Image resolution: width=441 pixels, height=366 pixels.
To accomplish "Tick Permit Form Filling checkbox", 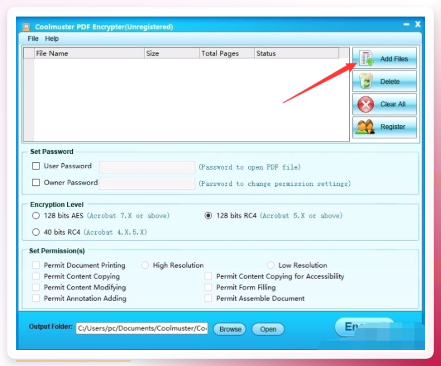I will (208, 287).
